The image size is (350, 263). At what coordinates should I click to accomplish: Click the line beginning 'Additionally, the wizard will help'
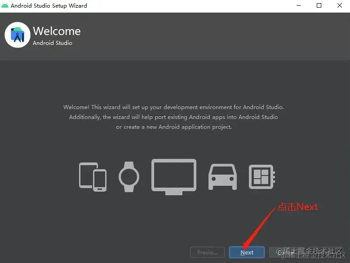click(174, 117)
